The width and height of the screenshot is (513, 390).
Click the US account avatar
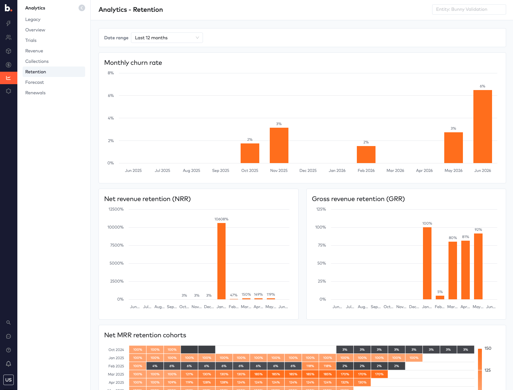(x=9, y=380)
